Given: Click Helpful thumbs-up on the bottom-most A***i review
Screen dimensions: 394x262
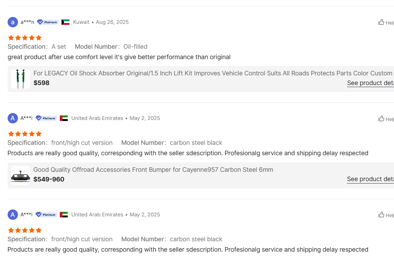Looking at the screenshot, I should (382, 215).
